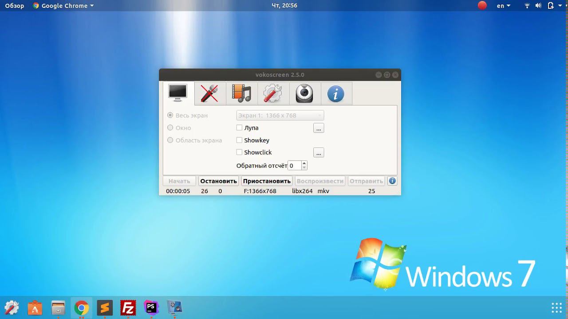Expand the system menu arrow beside the battery

tap(560, 6)
